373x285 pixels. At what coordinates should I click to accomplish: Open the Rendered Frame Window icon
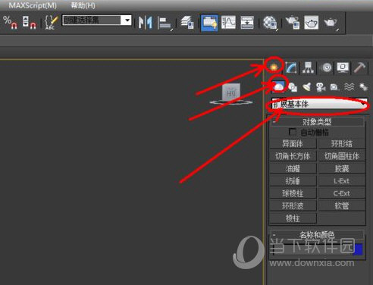[x=311, y=23]
